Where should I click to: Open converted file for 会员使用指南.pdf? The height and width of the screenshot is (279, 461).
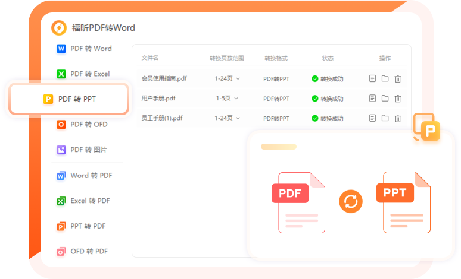[372, 78]
